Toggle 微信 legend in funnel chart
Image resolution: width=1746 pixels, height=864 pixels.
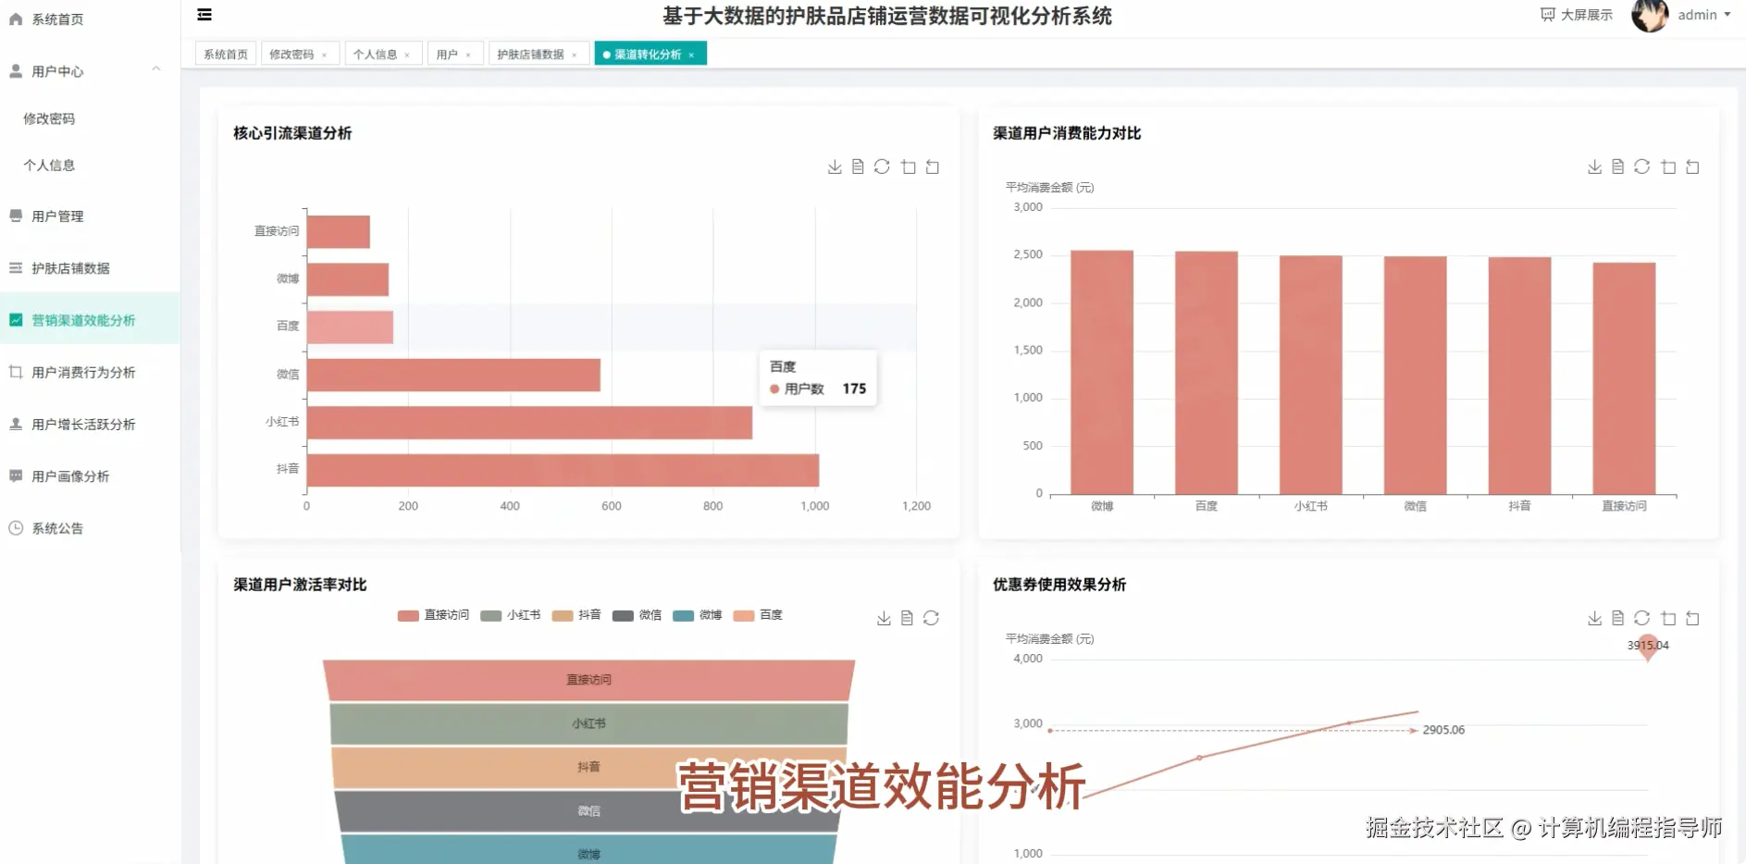pyautogui.click(x=638, y=615)
